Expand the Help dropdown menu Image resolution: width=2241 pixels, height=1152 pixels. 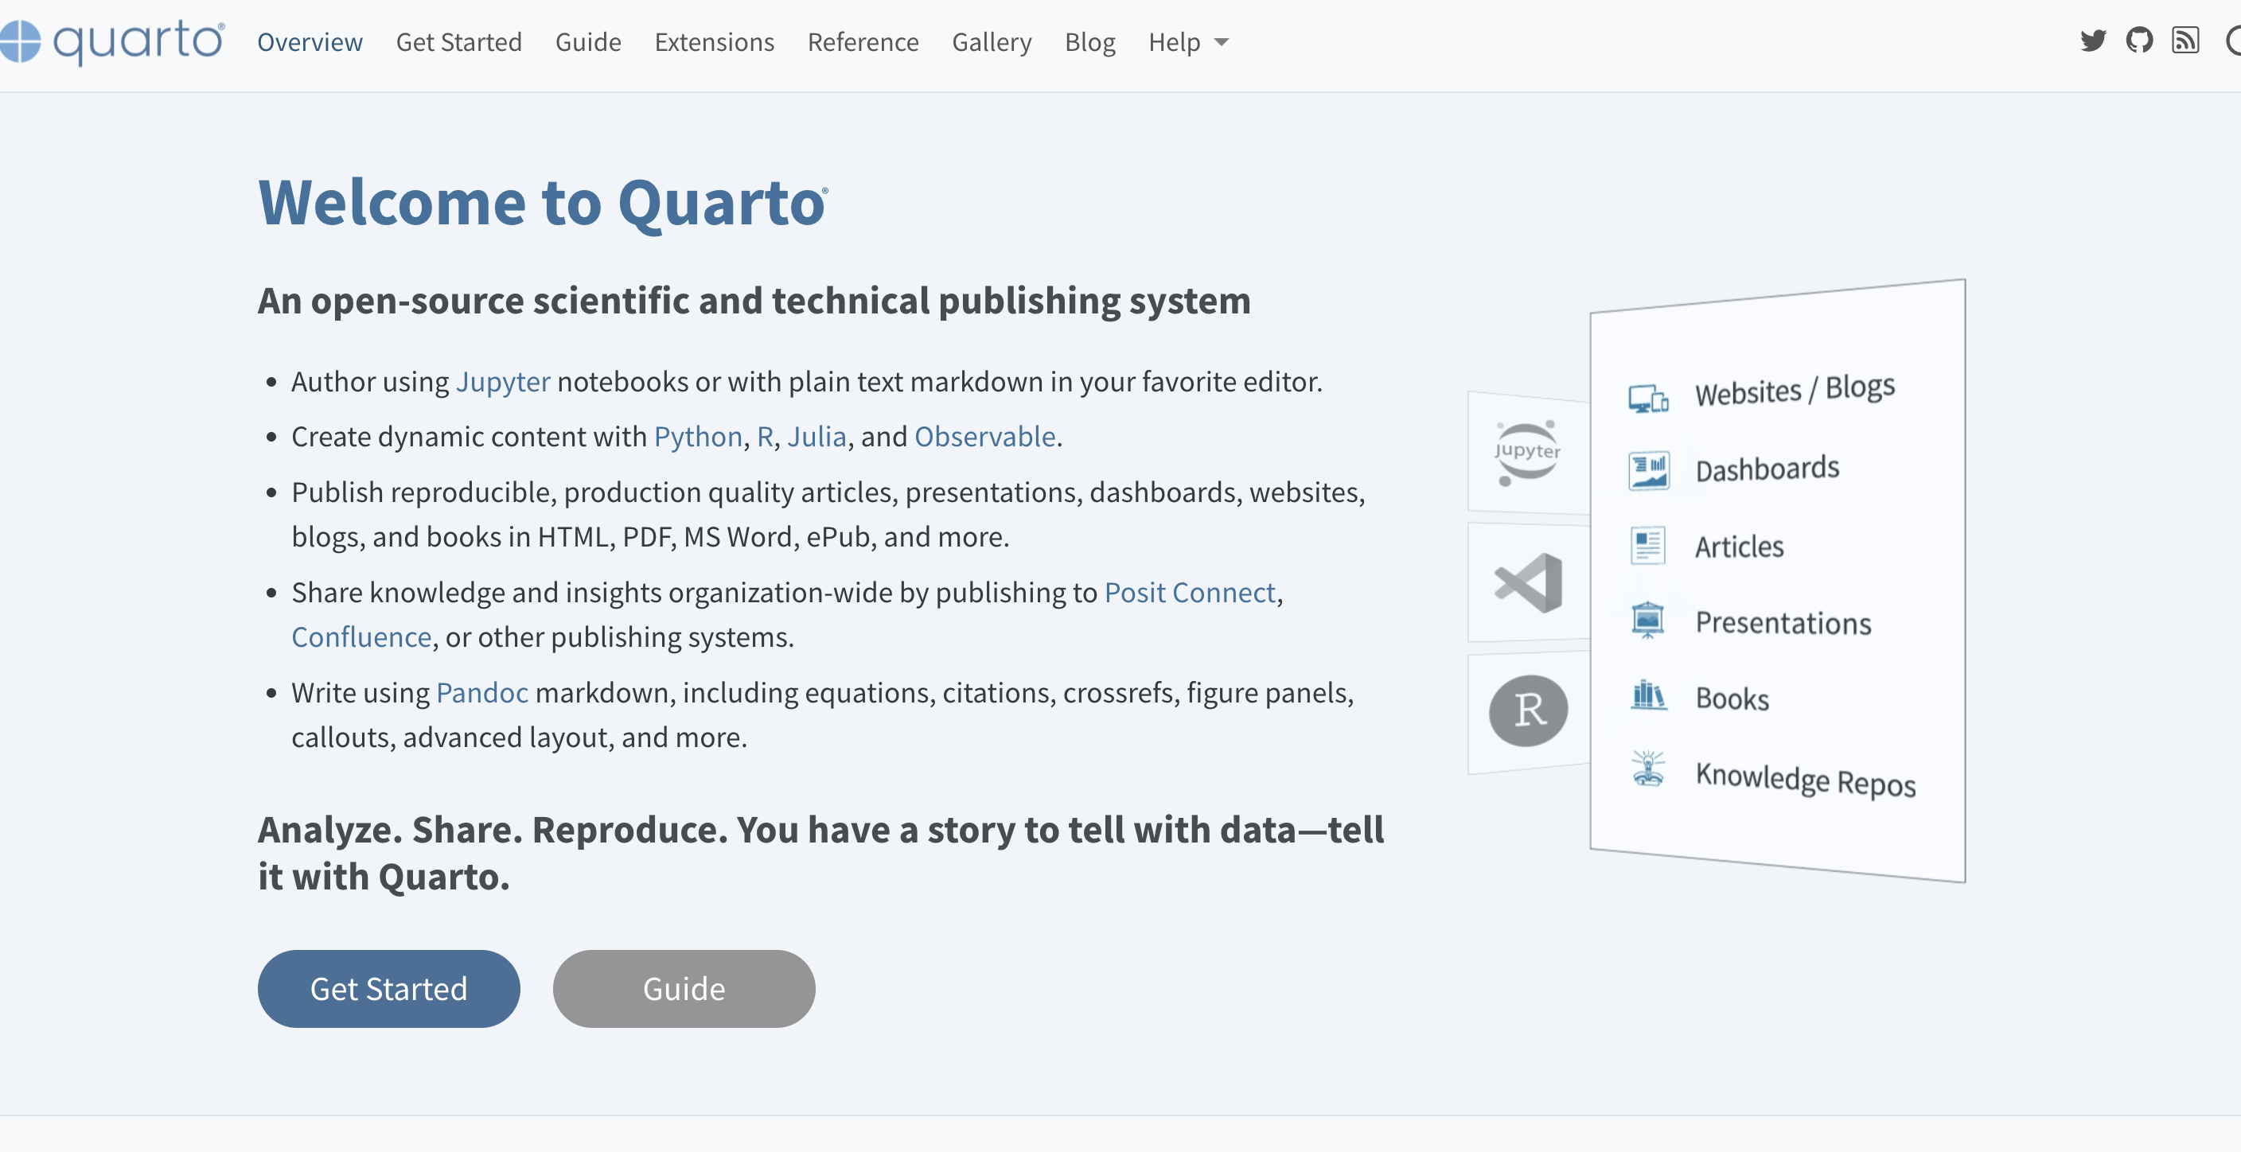coord(1187,41)
